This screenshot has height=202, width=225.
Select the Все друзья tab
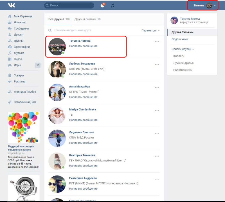[x=59, y=19]
